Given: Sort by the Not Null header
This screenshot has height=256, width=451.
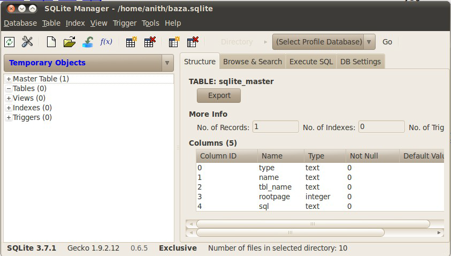Looking at the screenshot, I should click(x=372, y=156).
